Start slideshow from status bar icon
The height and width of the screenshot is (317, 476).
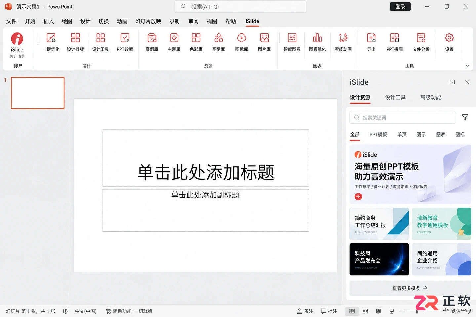tap(392, 311)
